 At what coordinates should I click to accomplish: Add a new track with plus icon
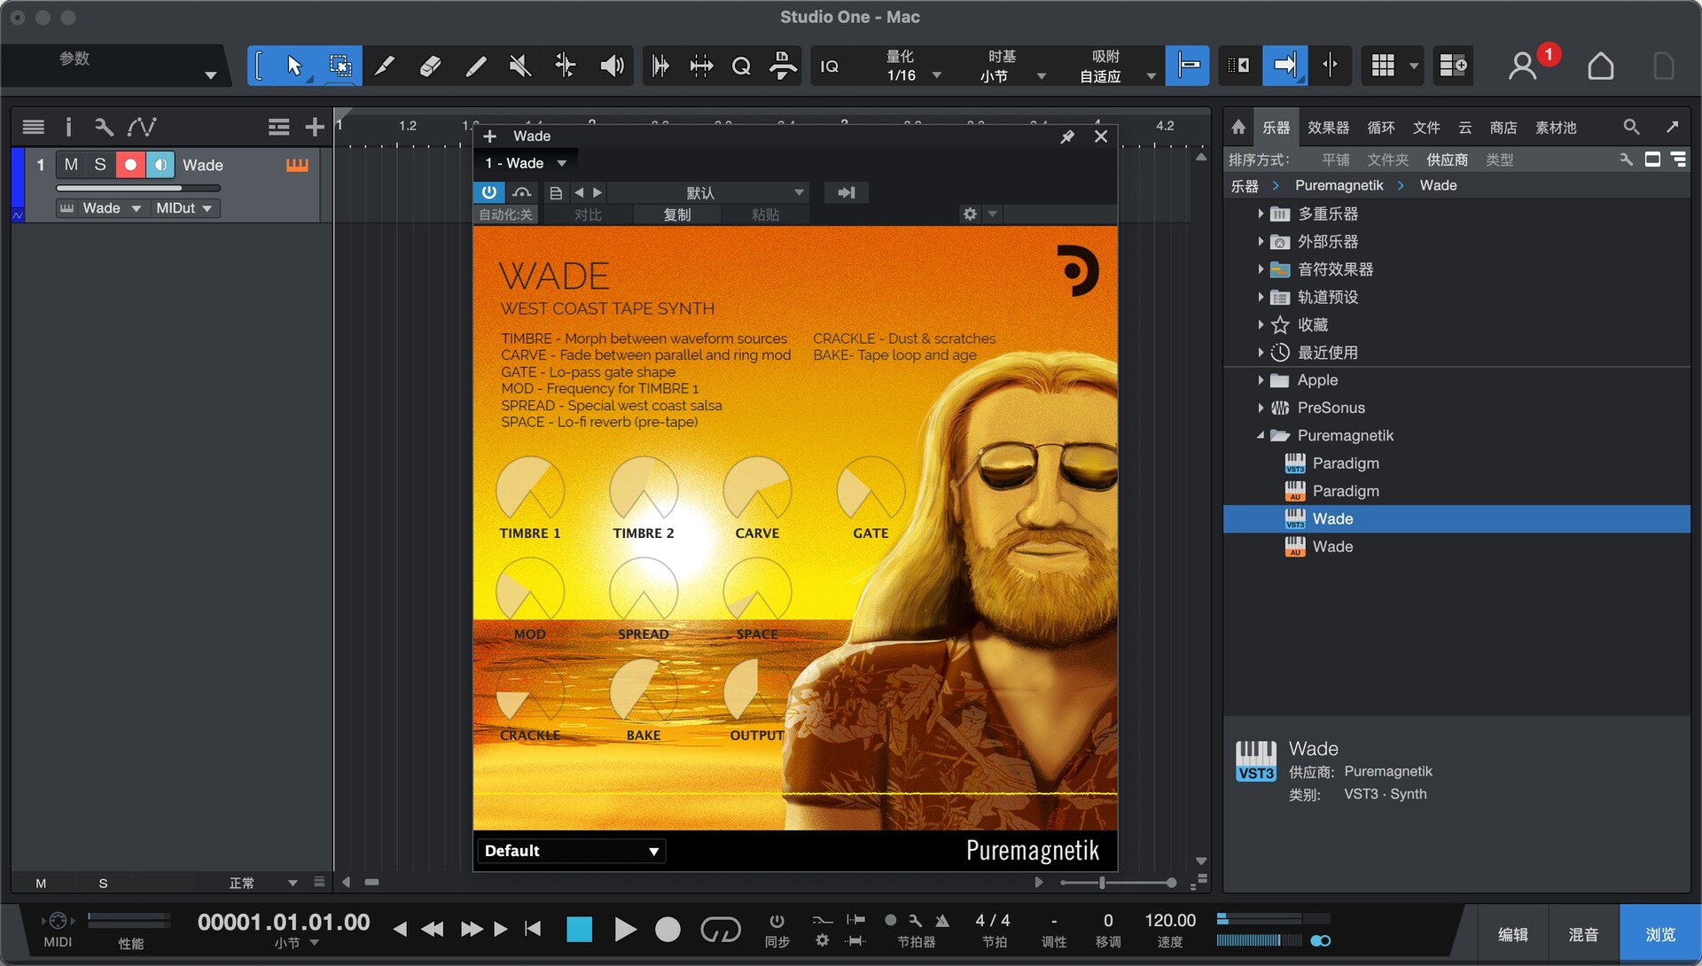click(314, 127)
